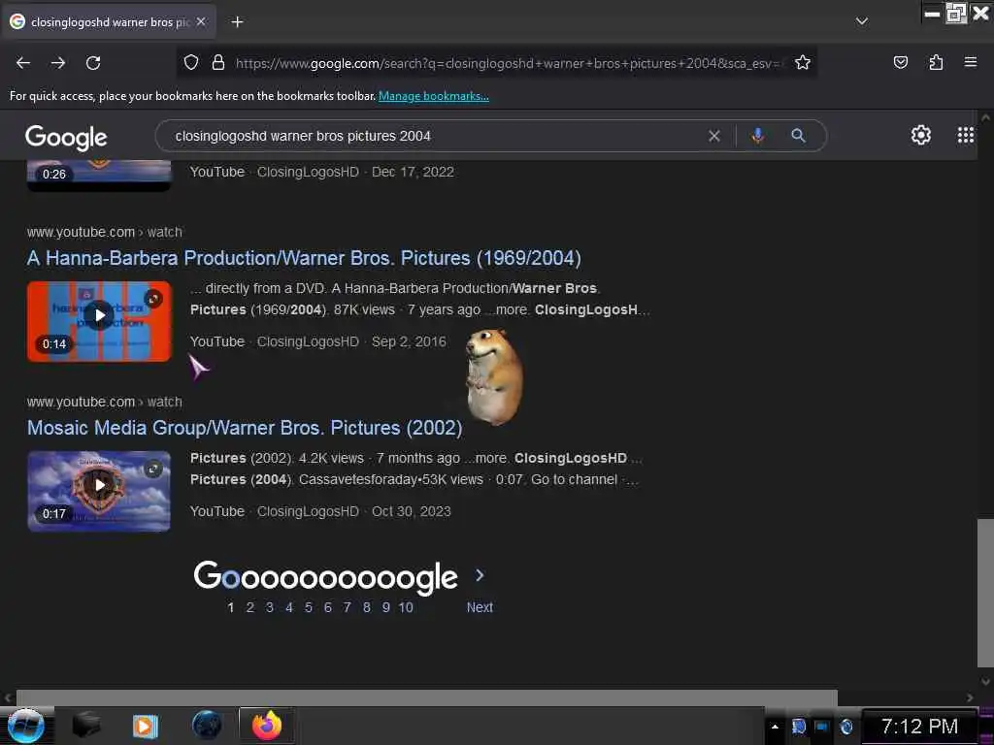Go to results page 3
The image size is (994, 745).
pyautogui.click(x=270, y=607)
